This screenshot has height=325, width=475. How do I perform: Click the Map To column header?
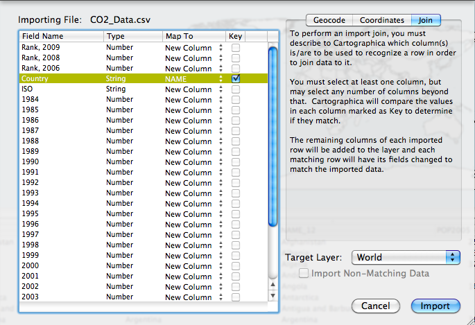click(x=192, y=35)
